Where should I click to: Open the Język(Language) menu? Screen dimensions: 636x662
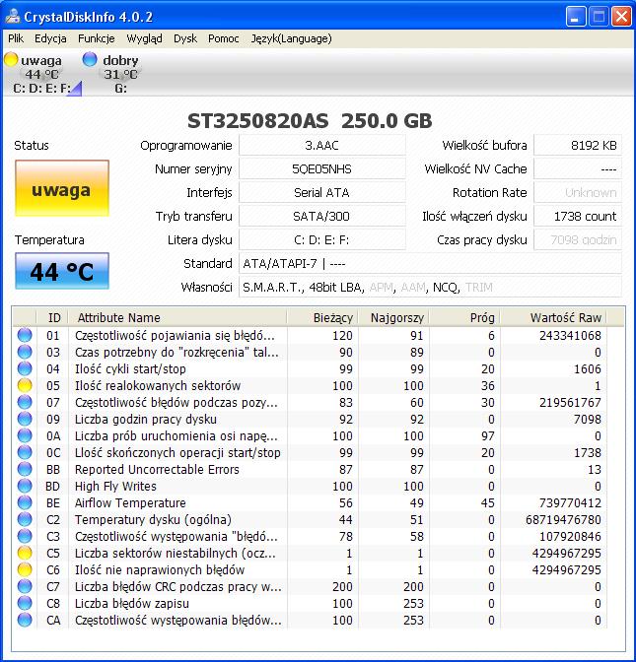291,38
